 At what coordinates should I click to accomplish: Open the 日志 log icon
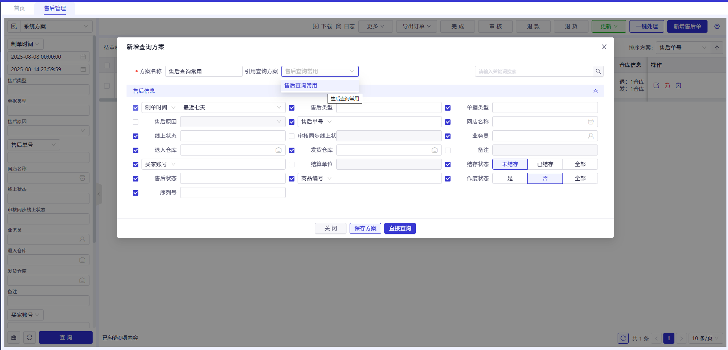339,26
